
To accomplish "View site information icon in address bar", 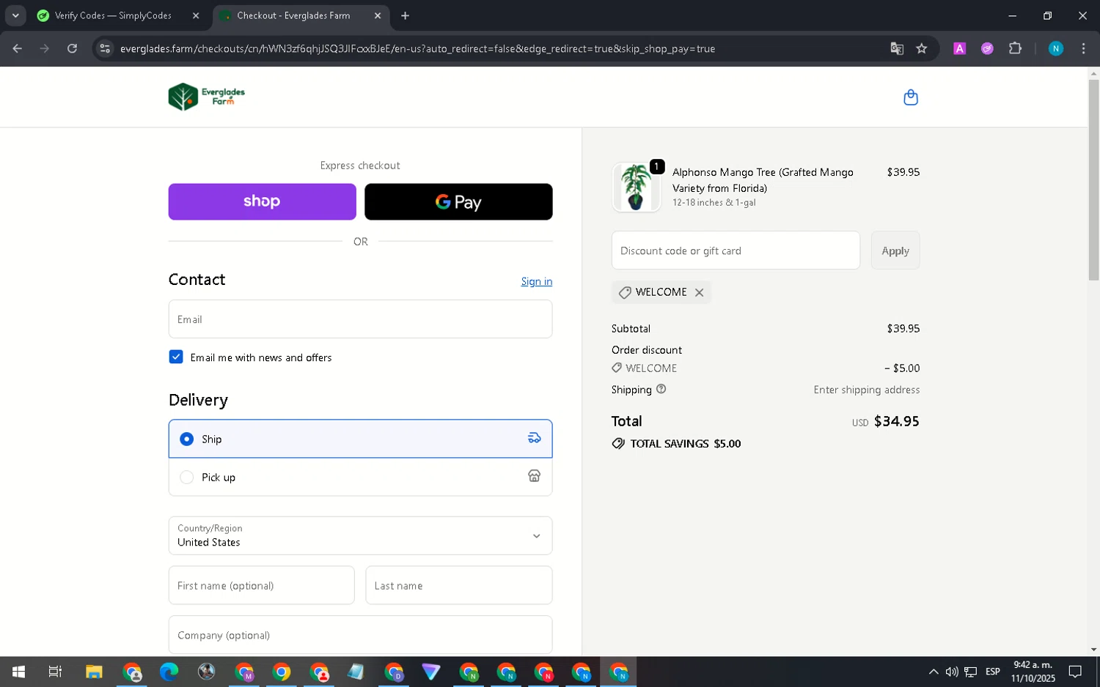I will 105,48.
